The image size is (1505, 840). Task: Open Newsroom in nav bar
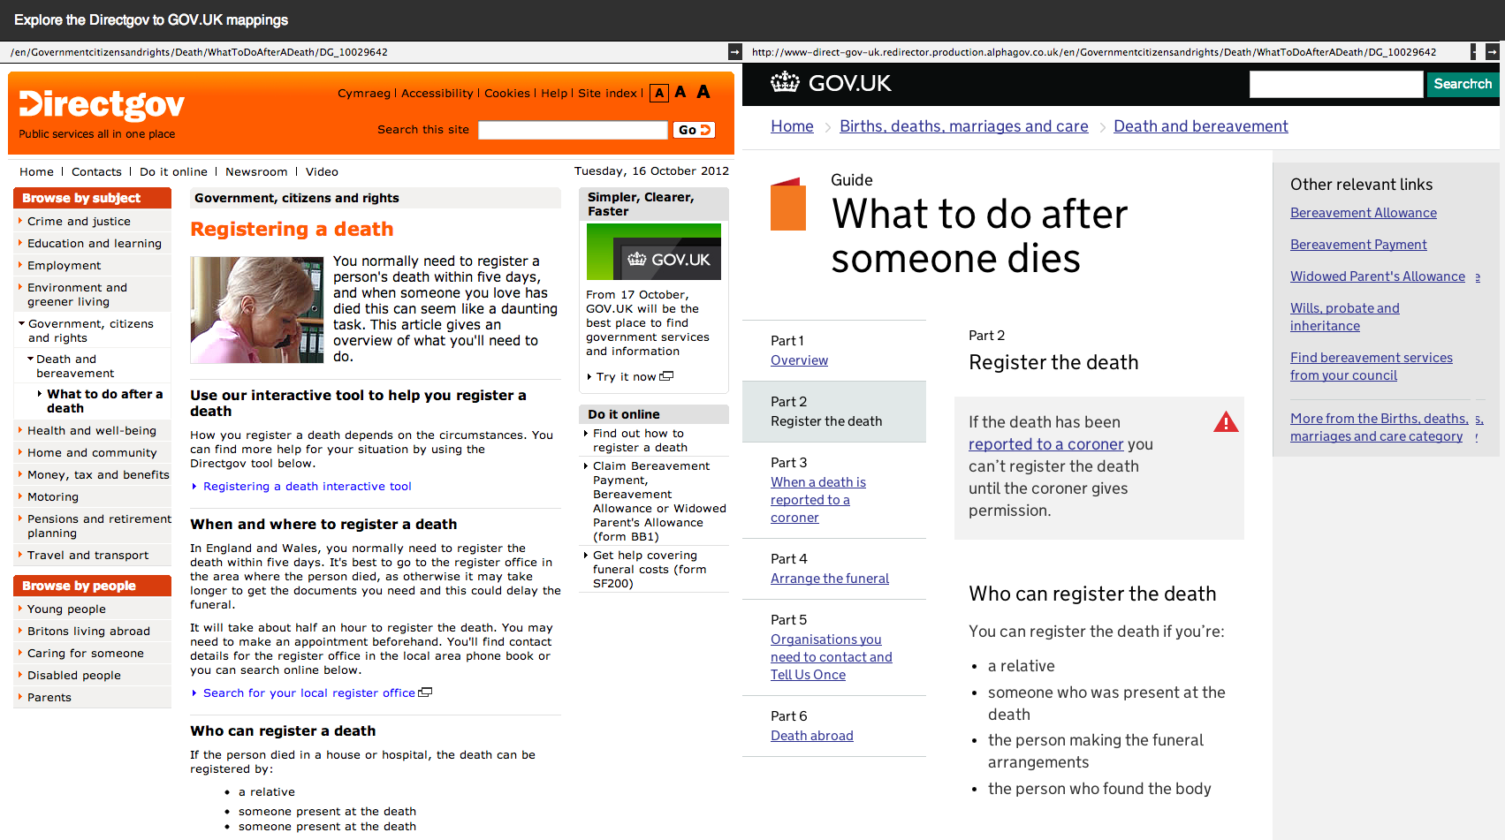click(x=256, y=172)
